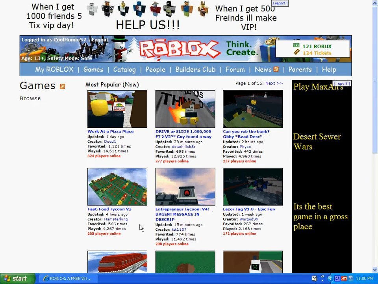The height and width of the screenshot is (284, 378).
Task: Click DRIVE or SLIDE game thumbnail
Action: pos(185,109)
